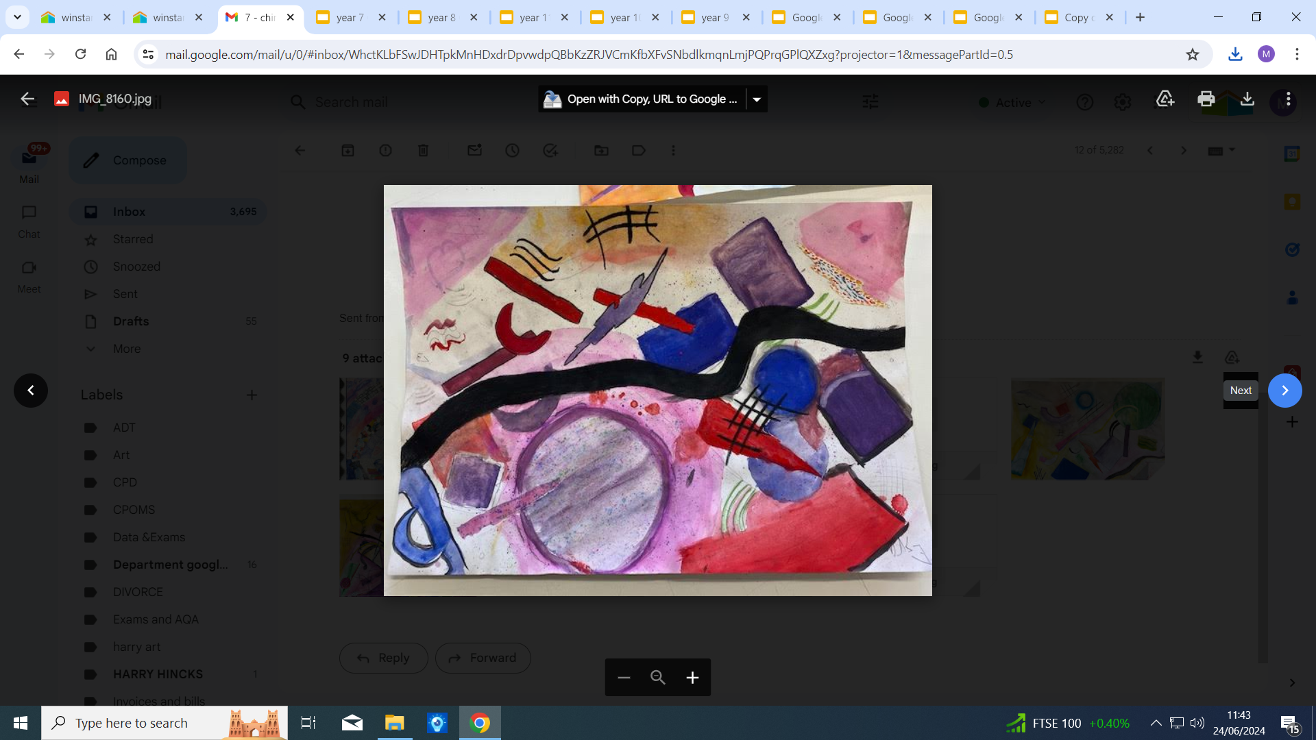
Task: Create a new label with plus
Action: [252, 395]
